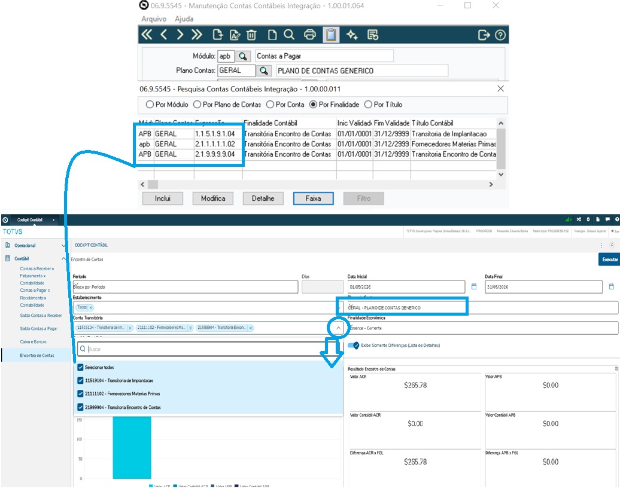Click the horizontal scrollbar right arrow

tap(491, 184)
